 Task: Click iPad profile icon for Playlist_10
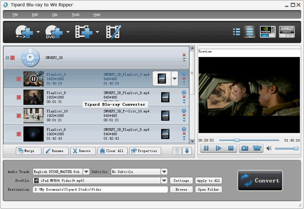(165, 116)
